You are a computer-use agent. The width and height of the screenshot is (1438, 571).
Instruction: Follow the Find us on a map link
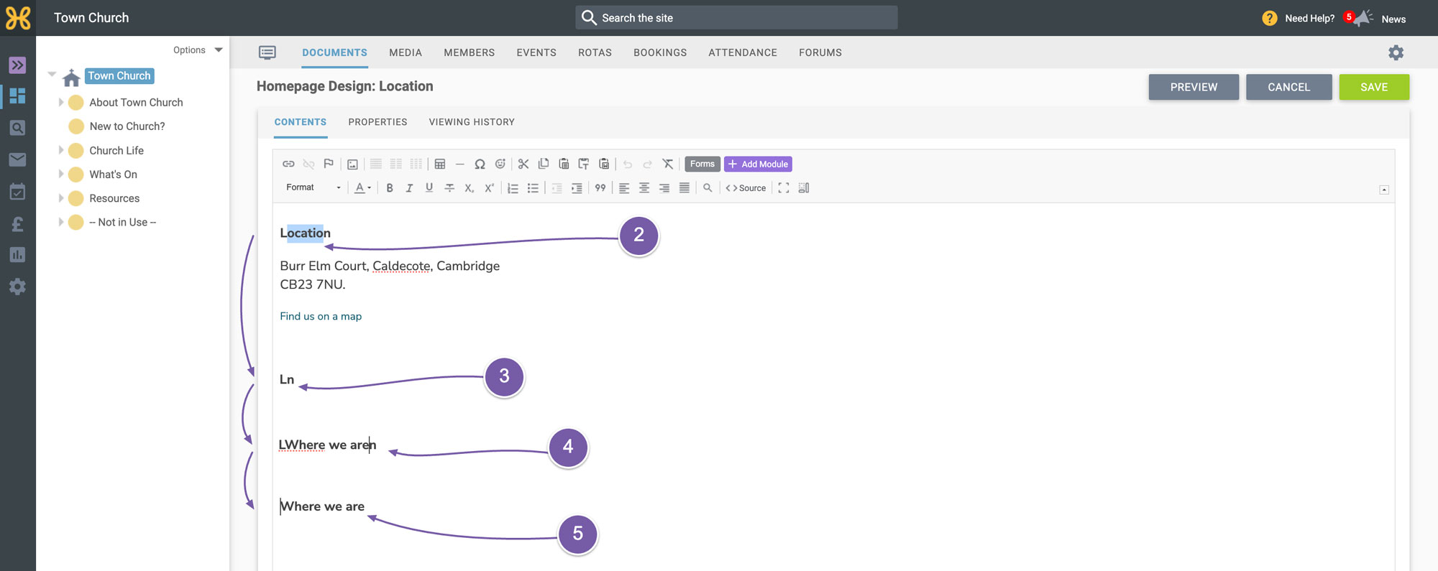point(321,316)
